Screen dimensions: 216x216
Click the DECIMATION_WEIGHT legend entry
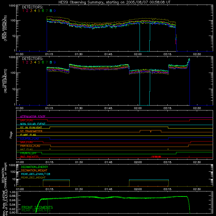tap(34, 170)
